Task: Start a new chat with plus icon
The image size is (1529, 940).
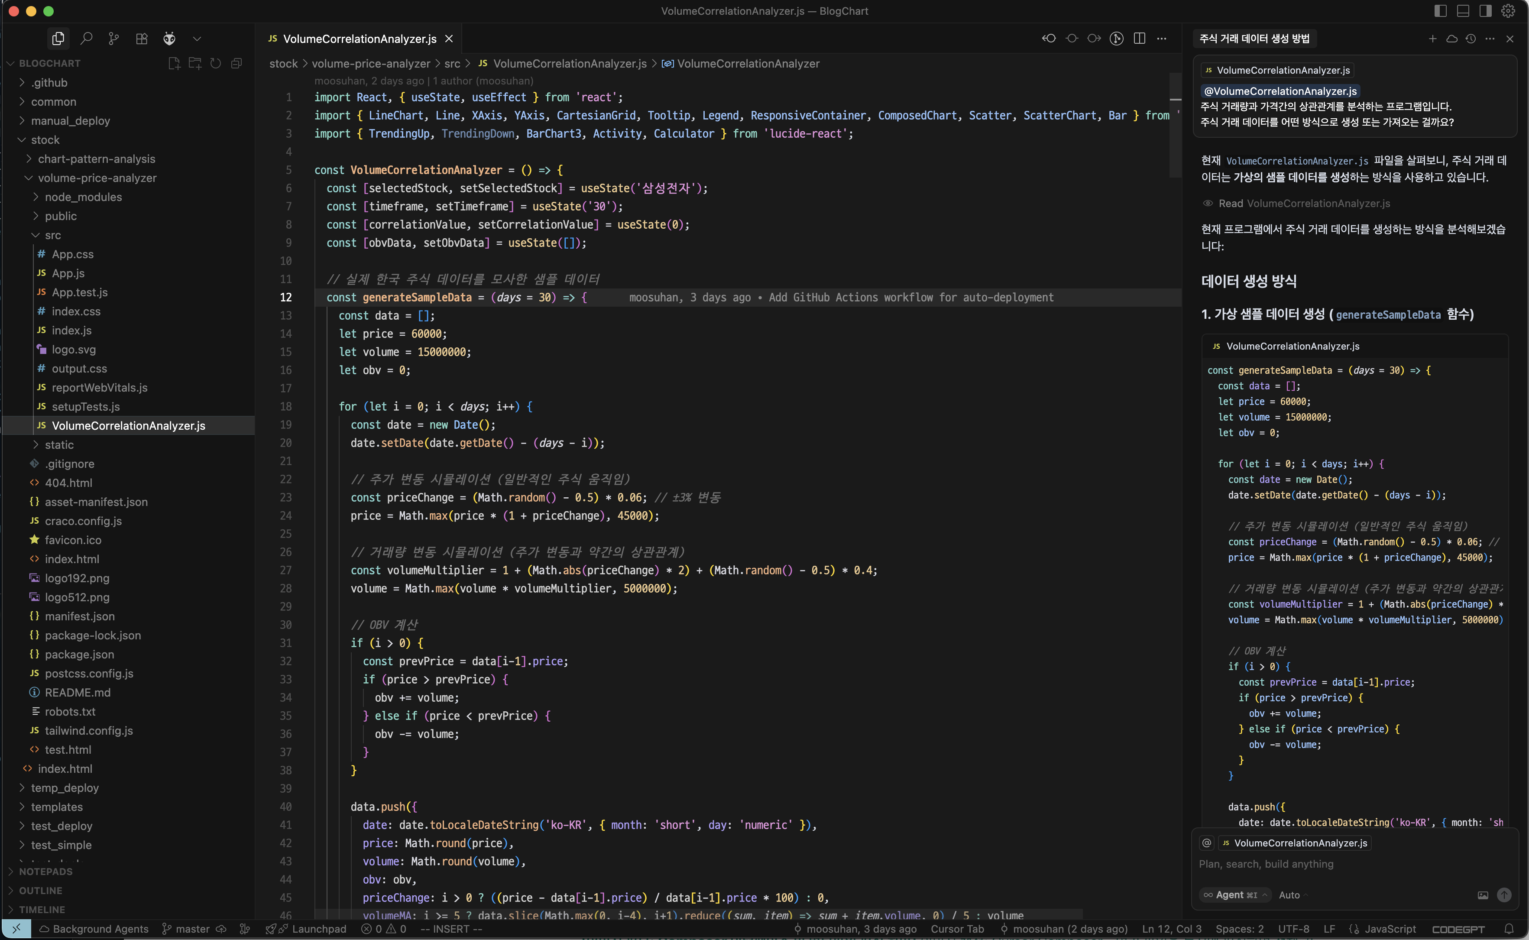Action: coord(1433,39)
